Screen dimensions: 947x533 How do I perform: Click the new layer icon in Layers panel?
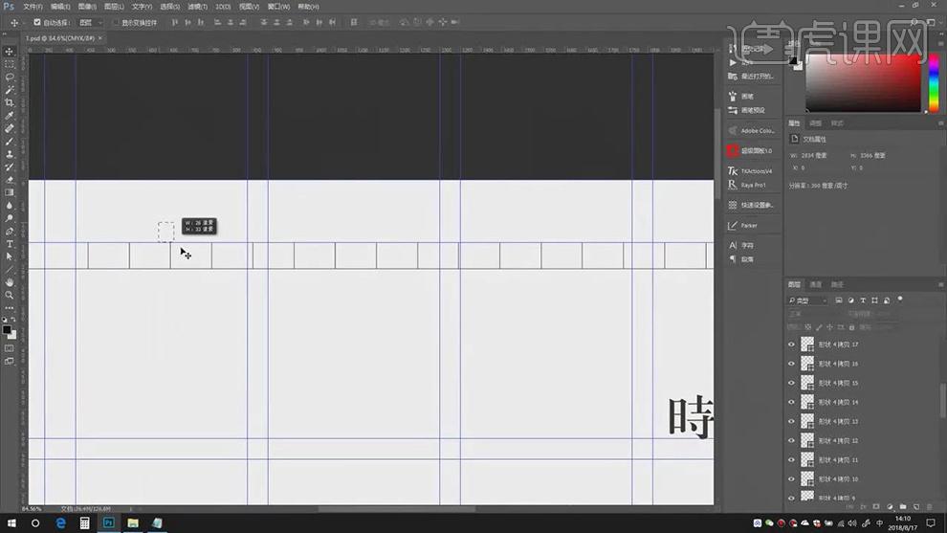916,506
